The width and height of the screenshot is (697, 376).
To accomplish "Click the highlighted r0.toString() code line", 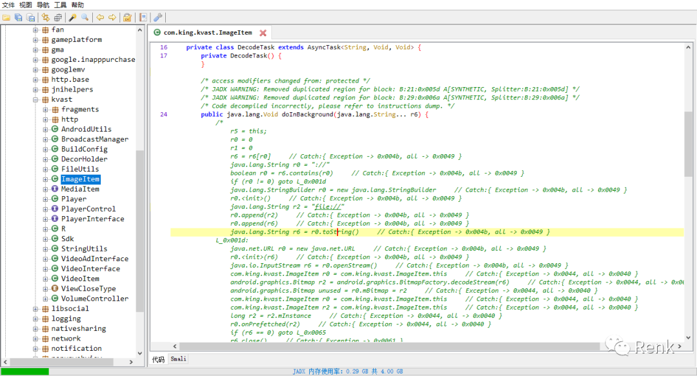I will (x=427, y=232).
